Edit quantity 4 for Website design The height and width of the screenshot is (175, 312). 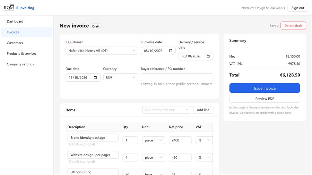click(130, 158)
